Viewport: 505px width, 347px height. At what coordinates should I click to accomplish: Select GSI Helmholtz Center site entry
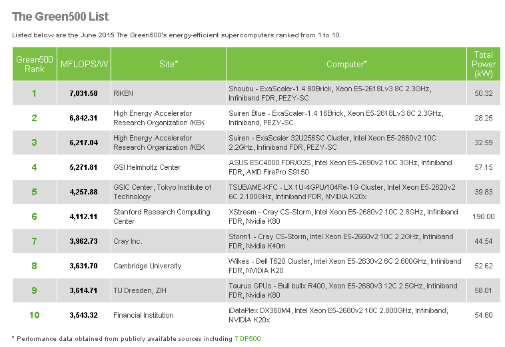coord(147,167)
